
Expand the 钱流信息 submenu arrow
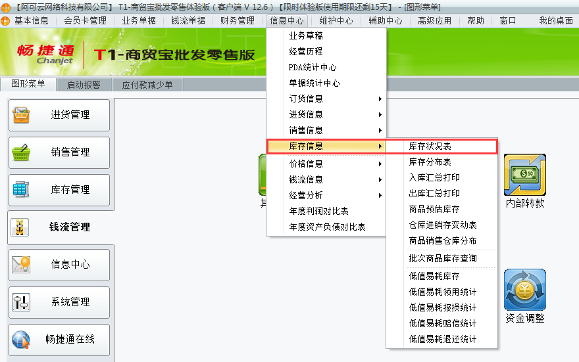click(380, 180)
